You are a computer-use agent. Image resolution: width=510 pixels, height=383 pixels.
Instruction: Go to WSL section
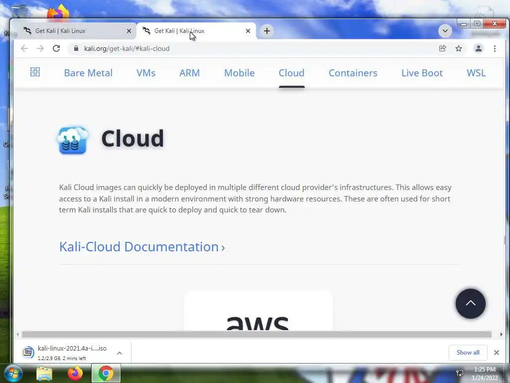tap(476, 73)
